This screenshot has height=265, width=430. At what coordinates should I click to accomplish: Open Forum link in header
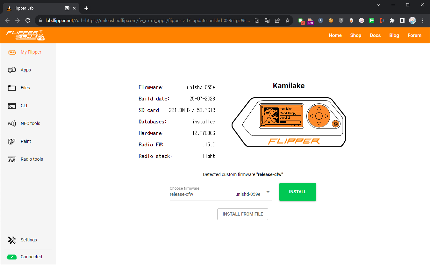[414, 35]
